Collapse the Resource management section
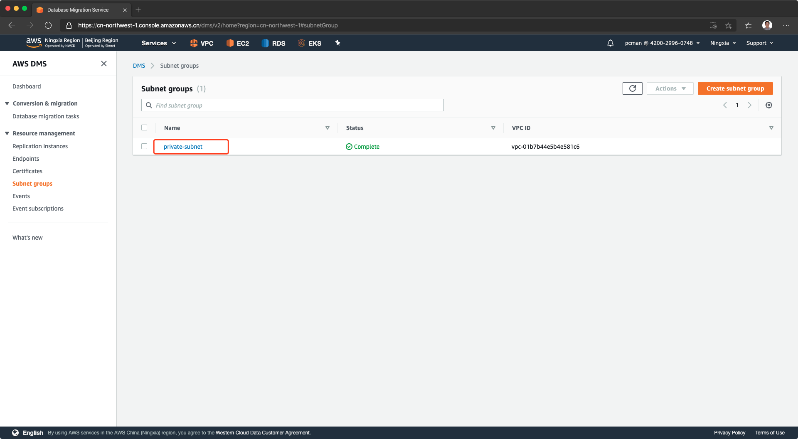798x439 pixels. pyautogui.click(x=7, y=133)
